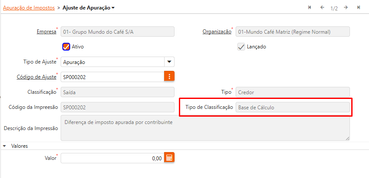
Task: Open the Tipo de Ajuste dropdown arrow
Action: (169, 62)
